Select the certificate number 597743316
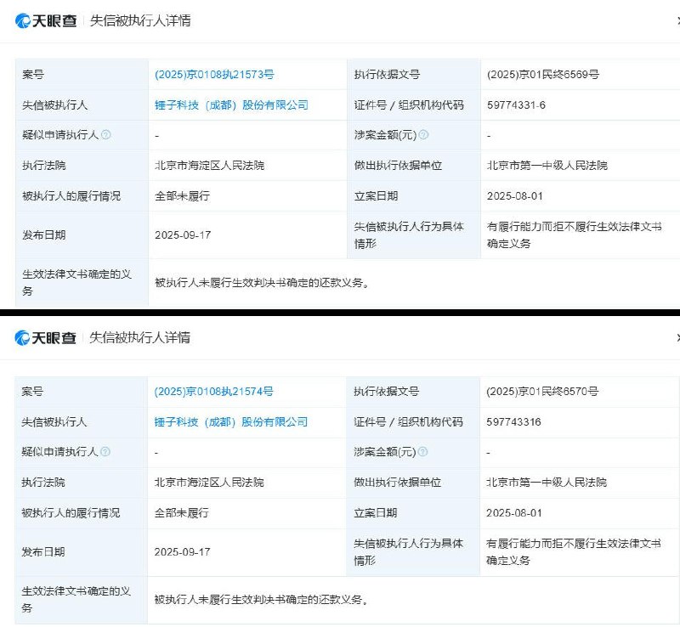This screenshot has width=680, height=627. 513,422
